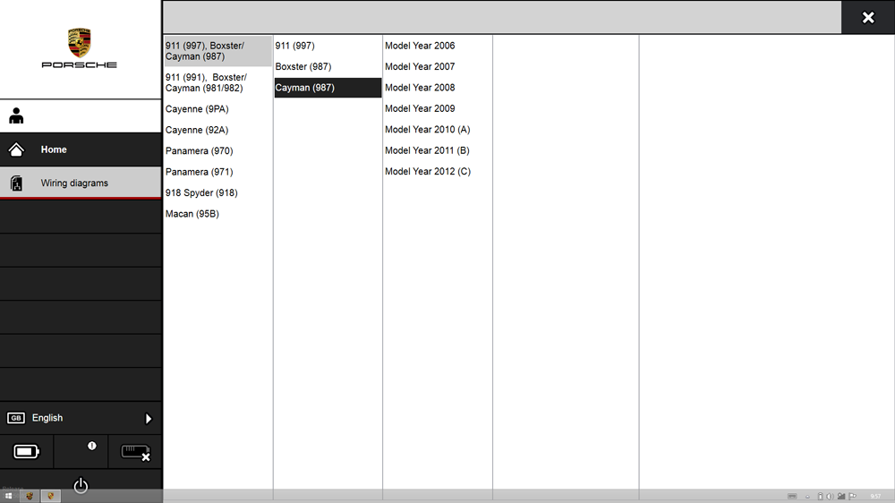Go to Home menu item
The image size is (895, 503).
(81, 149)
